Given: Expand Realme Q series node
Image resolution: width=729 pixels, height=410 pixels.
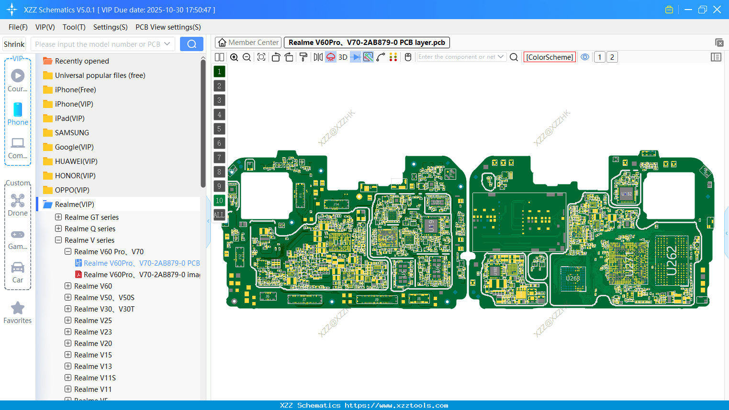Looking at the screenshot, I should point(58,228).
